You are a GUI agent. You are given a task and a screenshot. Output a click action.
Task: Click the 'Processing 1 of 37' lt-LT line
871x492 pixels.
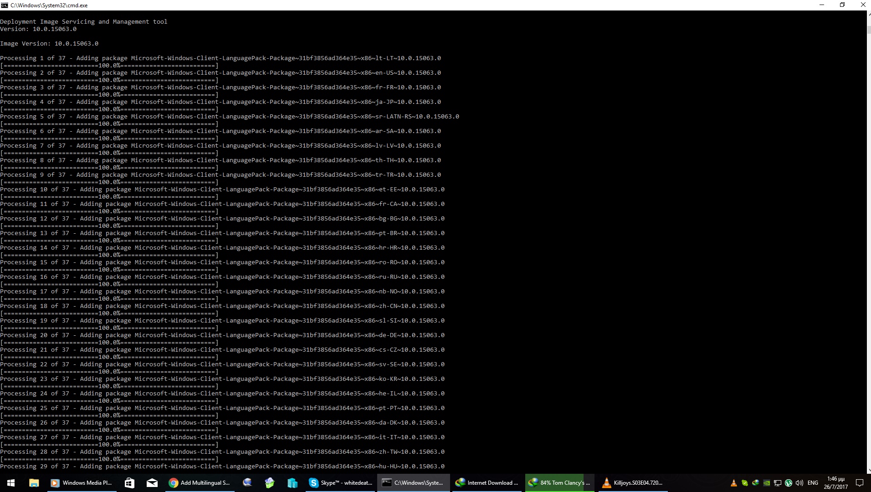point(220,58)
